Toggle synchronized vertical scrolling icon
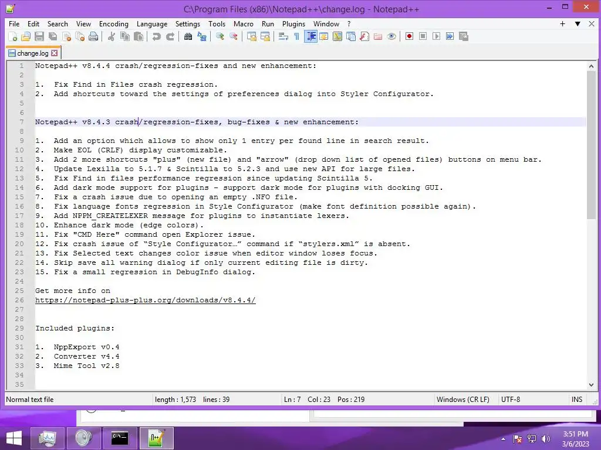 pyautogui.click(x=251, y=36)
